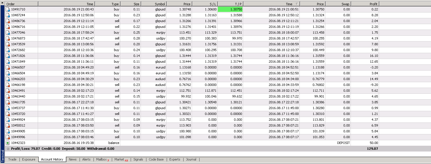Click the icon beside order 10449996
This screenshot has width=431, height=164.
pyautogui.click(x=8, y=137)
